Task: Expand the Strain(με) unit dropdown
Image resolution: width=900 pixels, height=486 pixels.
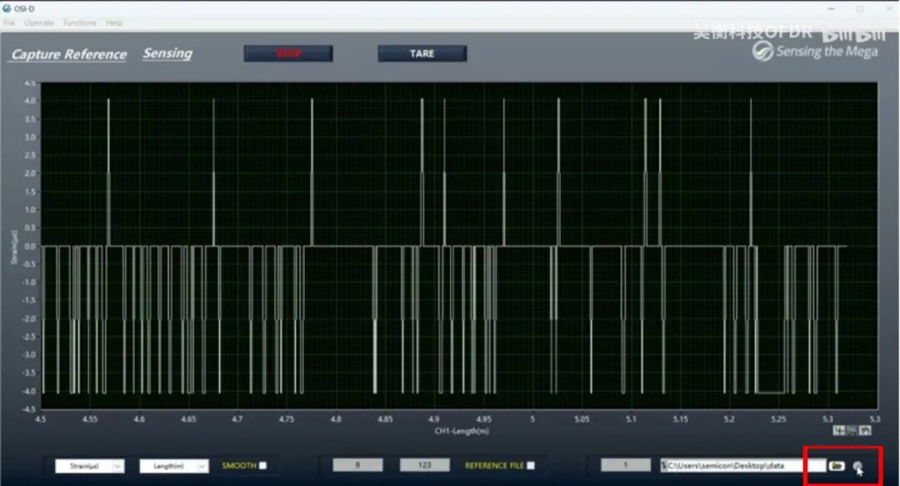Action: tap(117, 467)
